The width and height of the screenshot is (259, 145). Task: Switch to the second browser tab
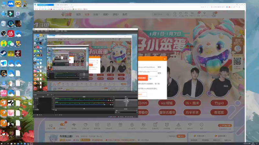[62, 5]
